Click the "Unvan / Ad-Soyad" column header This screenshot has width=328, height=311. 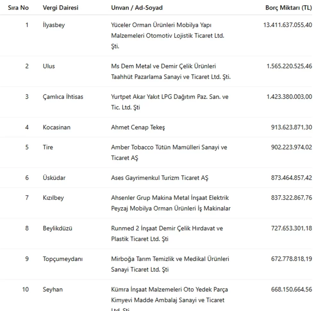137,8
